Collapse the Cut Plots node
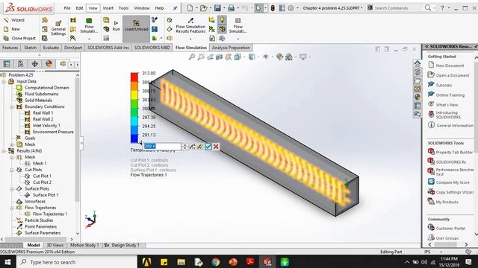The width and height of the screenshot is (478, 268). click(12, 170)
